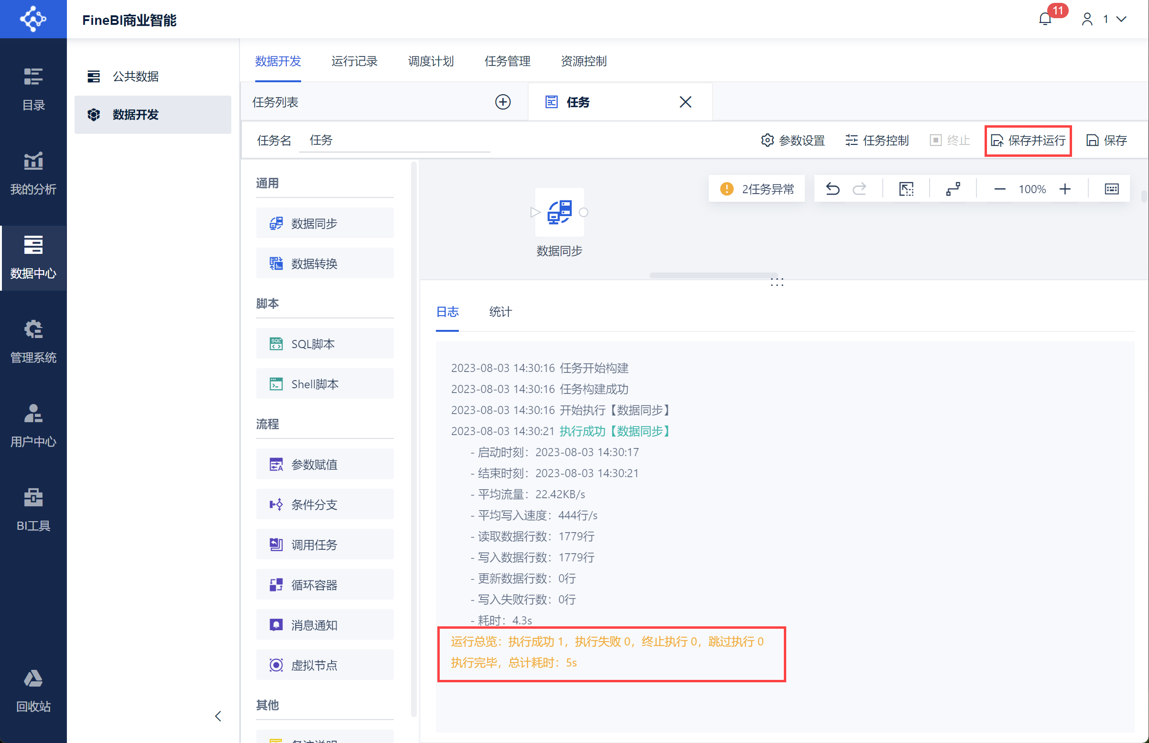
Task: Add a new task with plus icon
Action: click(502, 102)
